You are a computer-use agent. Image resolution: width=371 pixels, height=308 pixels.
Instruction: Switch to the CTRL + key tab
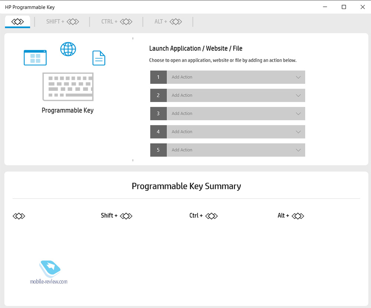click(116, 22)
